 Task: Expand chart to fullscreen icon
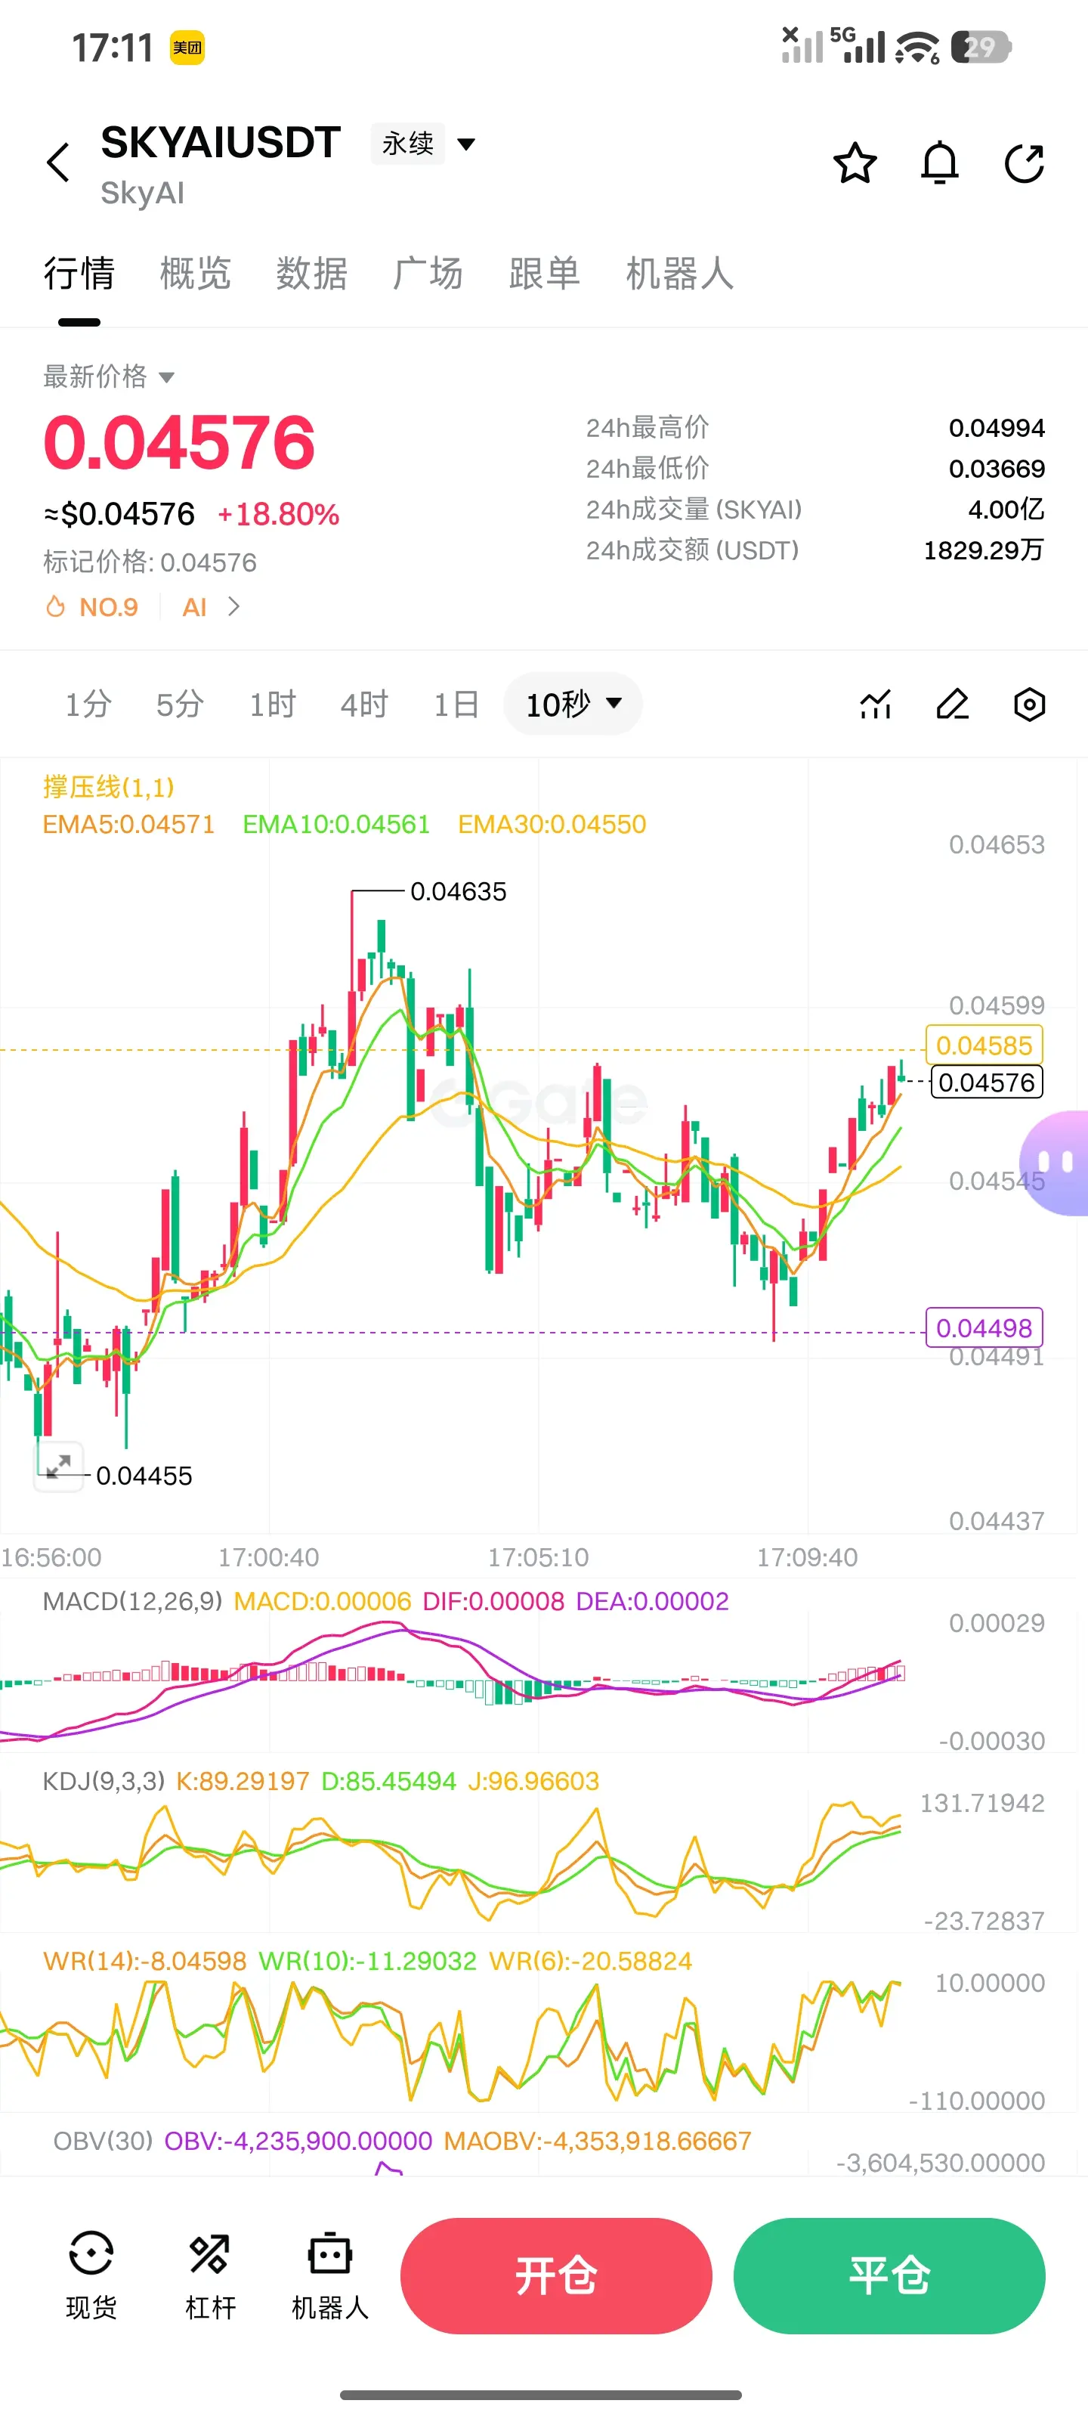coord(59,1466)
